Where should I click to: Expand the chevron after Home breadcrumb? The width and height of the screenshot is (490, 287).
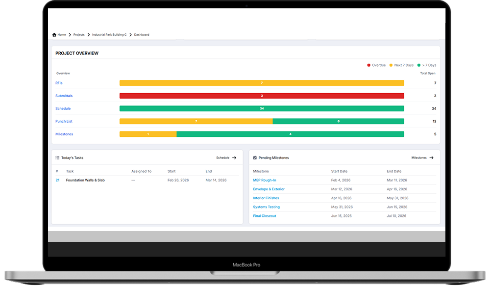point(70,34)
